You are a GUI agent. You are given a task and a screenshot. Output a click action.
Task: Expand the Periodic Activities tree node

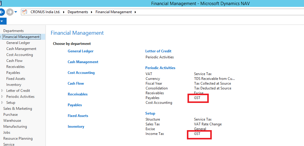(2, 97)
